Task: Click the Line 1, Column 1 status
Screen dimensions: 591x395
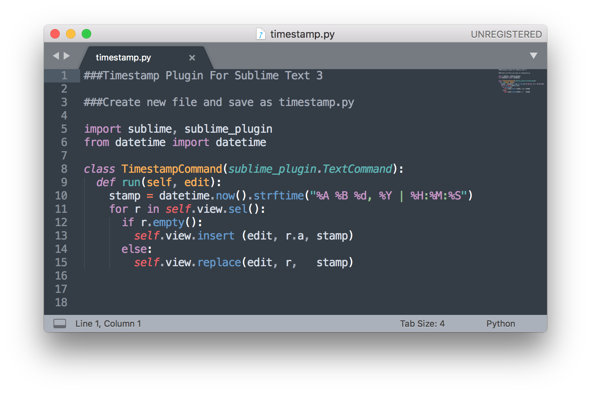Action: point(108,324)
